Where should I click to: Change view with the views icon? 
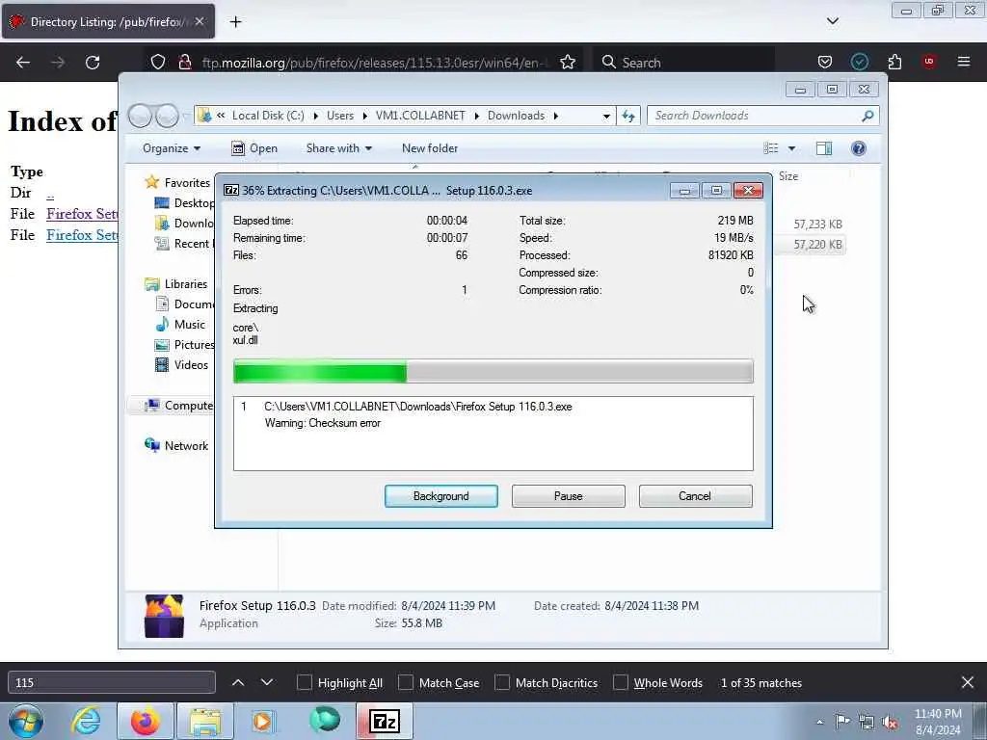point(771,148)
